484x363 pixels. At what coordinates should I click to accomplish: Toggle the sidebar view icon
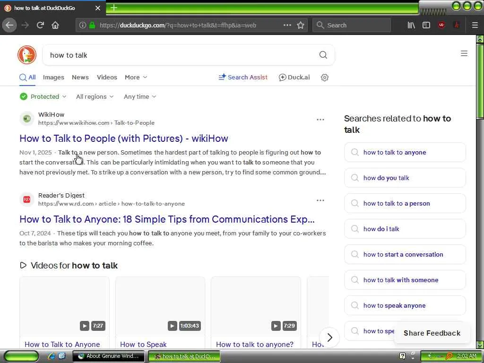coord(426,26)
